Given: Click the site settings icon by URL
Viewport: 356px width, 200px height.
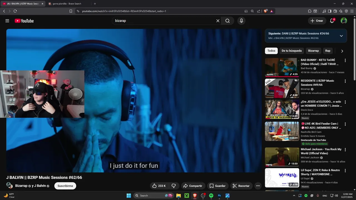Looking at the screenshot, I should point(78,11).
